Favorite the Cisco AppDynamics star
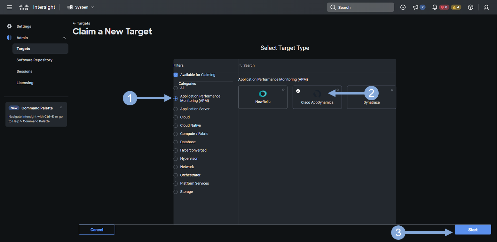 (338, 90)
